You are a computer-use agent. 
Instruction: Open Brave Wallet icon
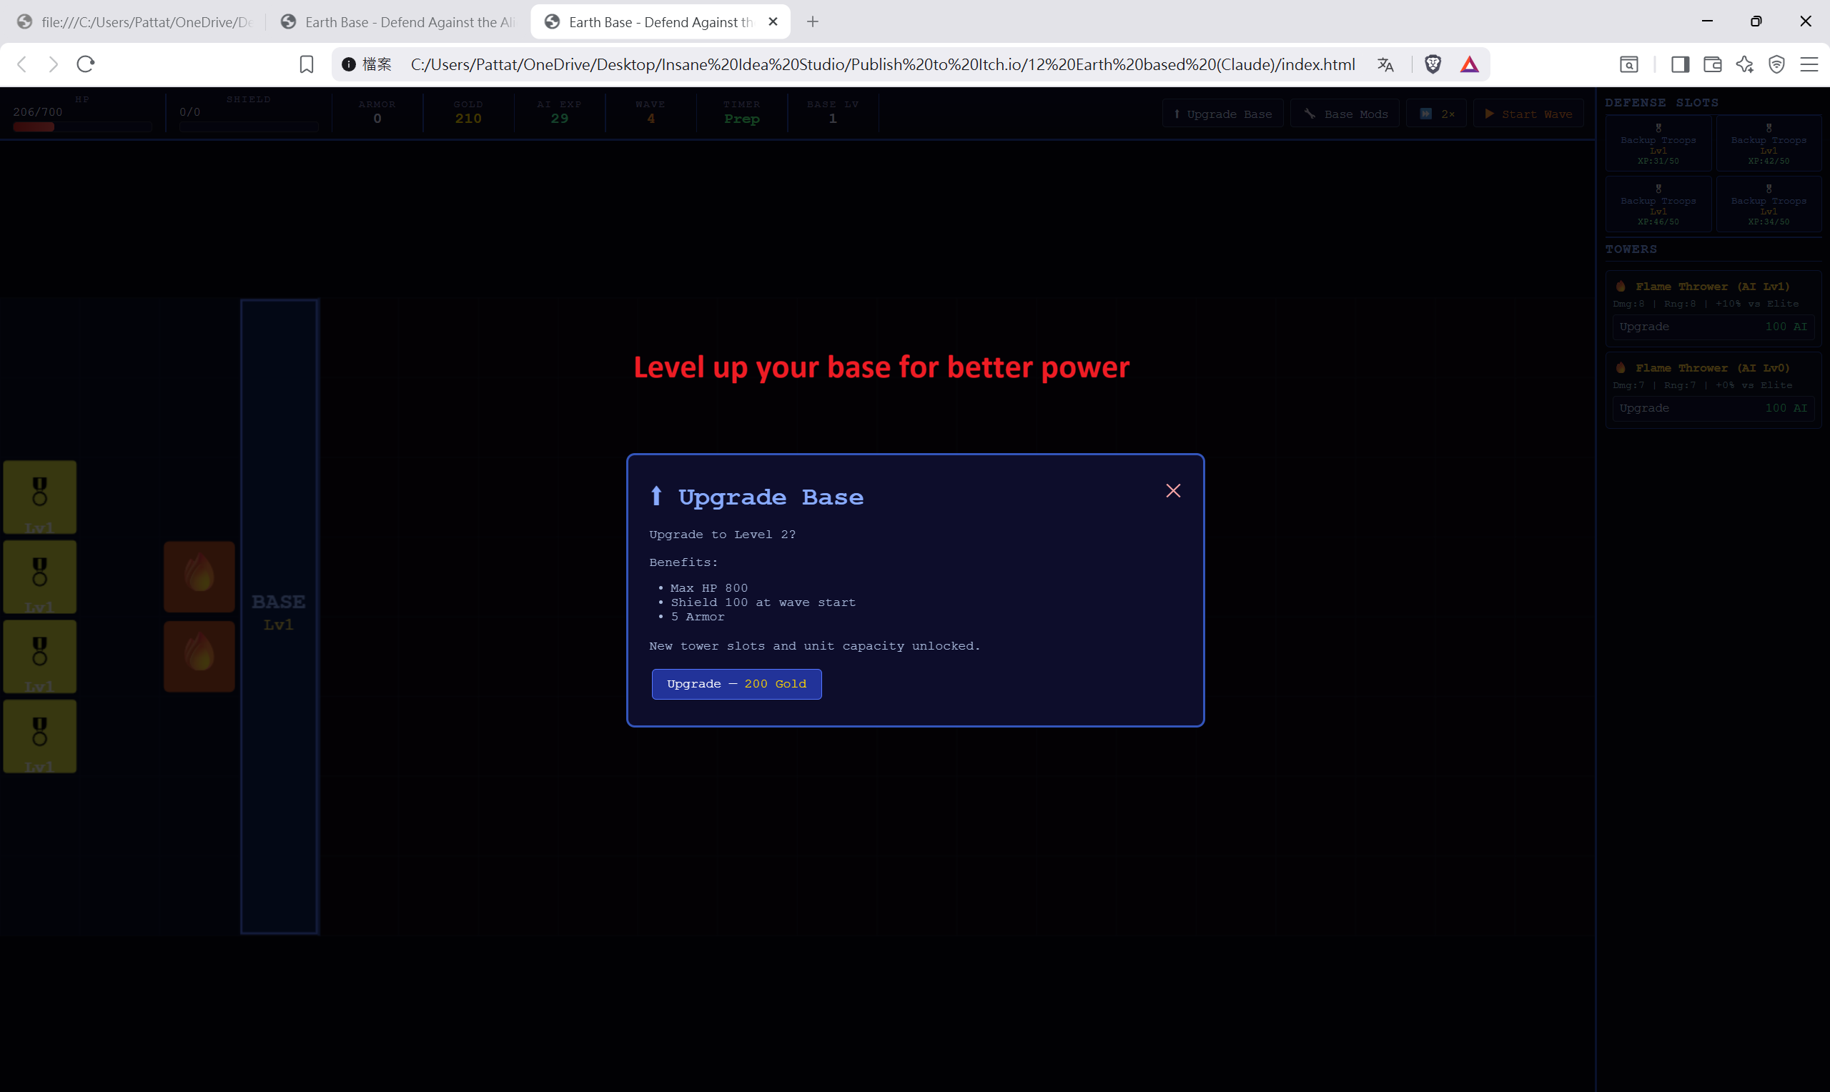coord(1712,65)
